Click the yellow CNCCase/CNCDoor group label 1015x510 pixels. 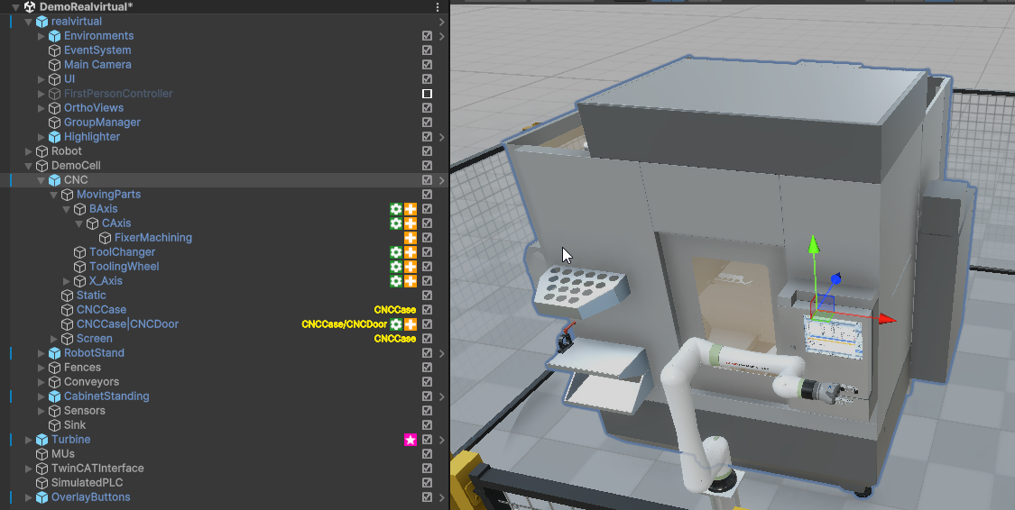click(x=344, y=324)
